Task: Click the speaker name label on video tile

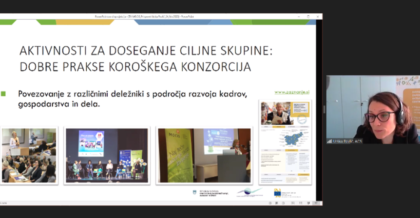Action: coord(347,141)
